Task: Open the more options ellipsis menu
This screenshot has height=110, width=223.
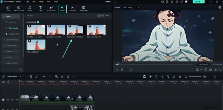Action: pyautogui.click(x=107, y=16)
